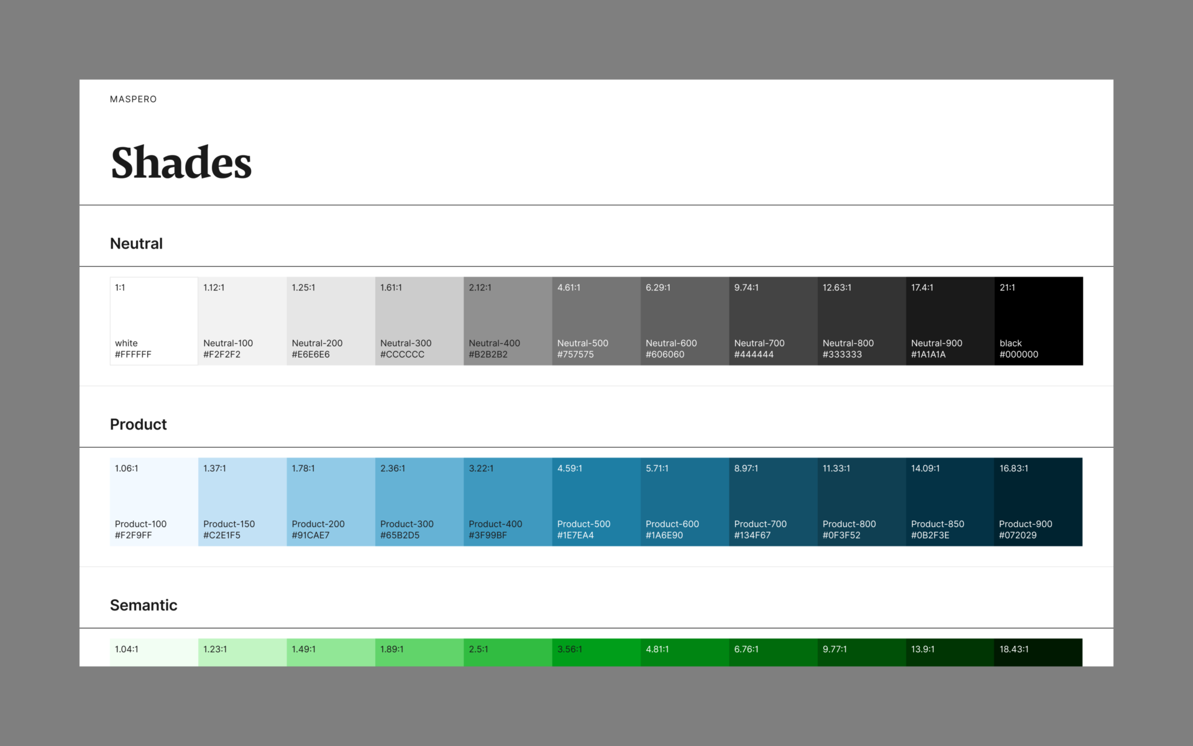Click the Semantic section heading
Screen dimensions: 1193x746
144,606
